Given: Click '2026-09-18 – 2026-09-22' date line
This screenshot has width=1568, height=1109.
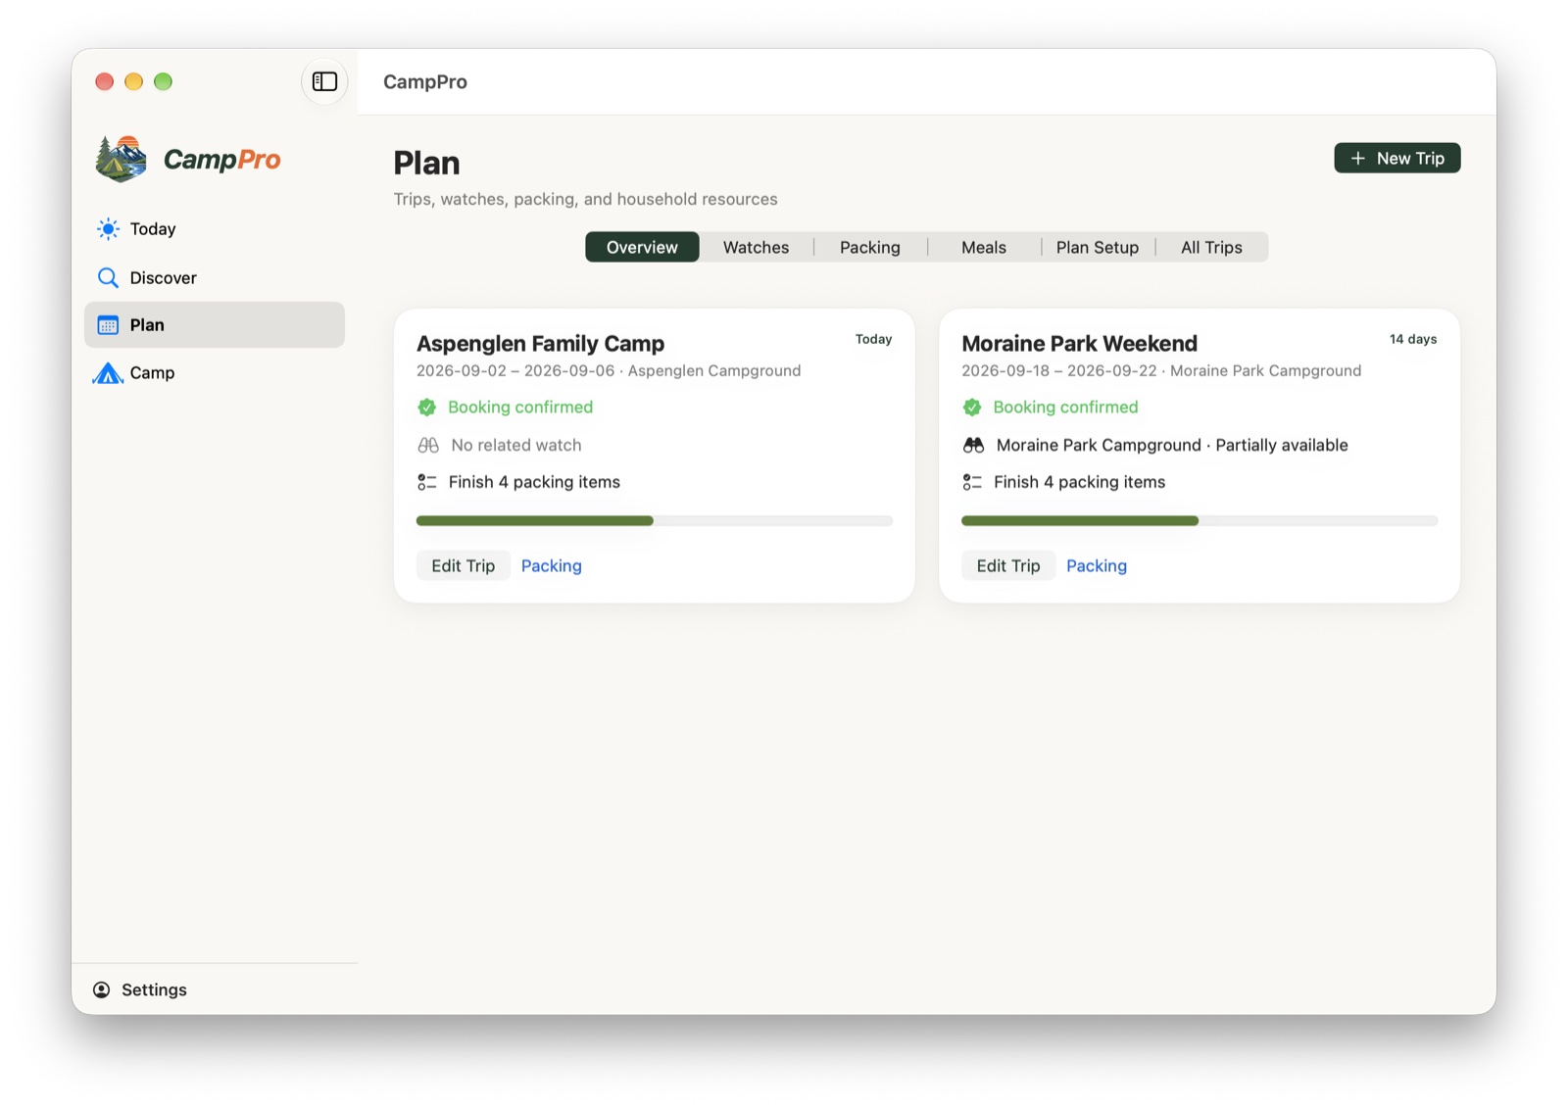Looking at the screenshot, I should tap(1058, 370).
